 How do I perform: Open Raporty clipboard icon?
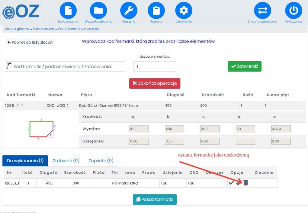click(x=156, y=11)
